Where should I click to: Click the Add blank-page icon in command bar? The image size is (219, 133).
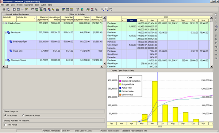point(216,15)
